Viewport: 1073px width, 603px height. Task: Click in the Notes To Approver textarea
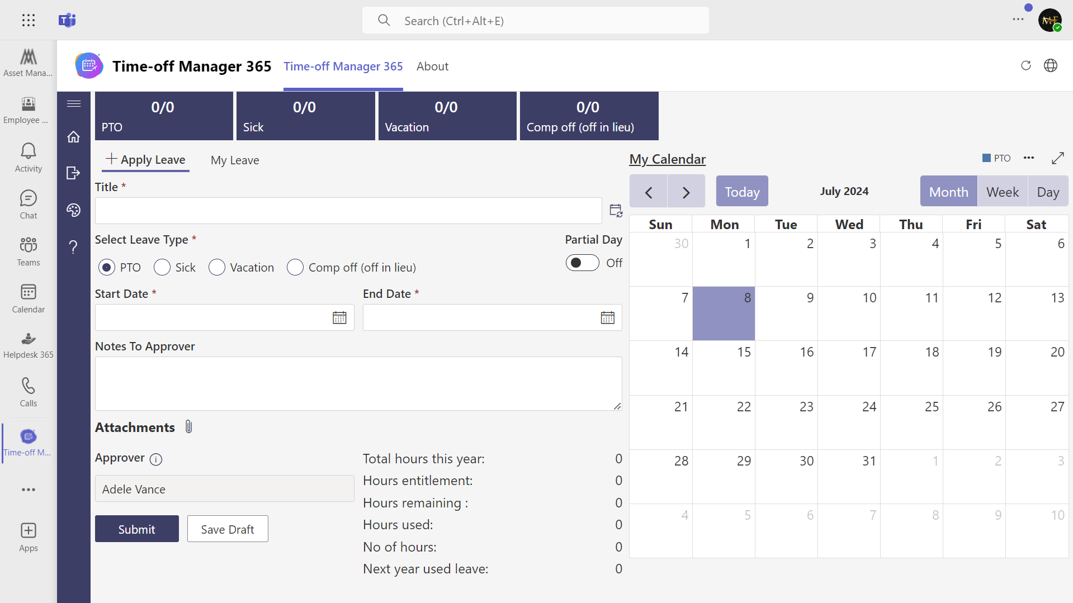358,384
